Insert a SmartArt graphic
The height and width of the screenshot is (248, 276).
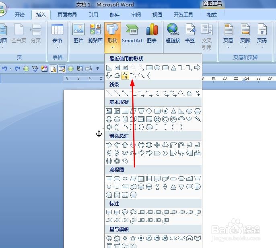[x=132, y=33]
